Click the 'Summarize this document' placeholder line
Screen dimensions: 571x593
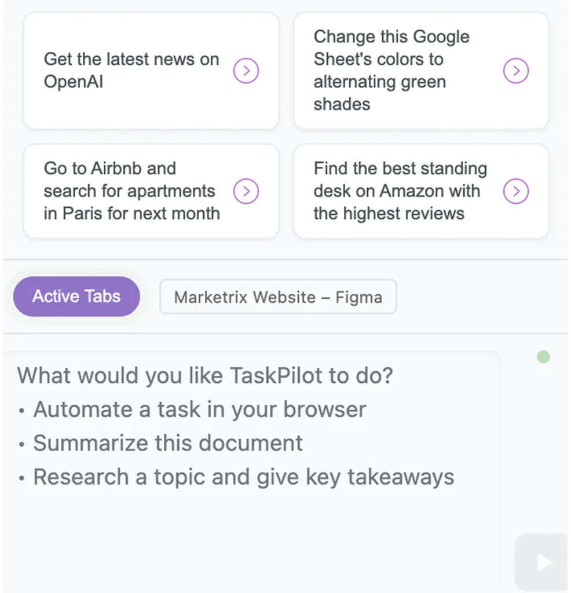point(168,443)
